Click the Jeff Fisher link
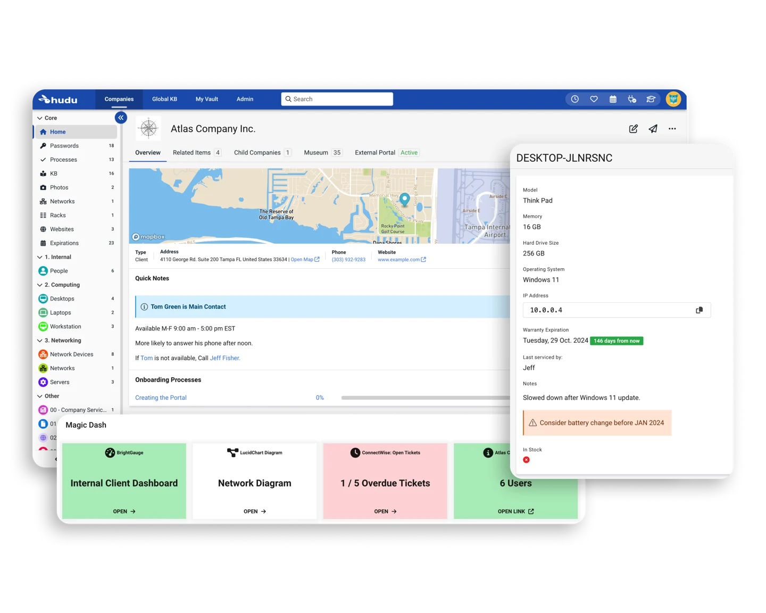The image size is (766, 613). (225, 358)
